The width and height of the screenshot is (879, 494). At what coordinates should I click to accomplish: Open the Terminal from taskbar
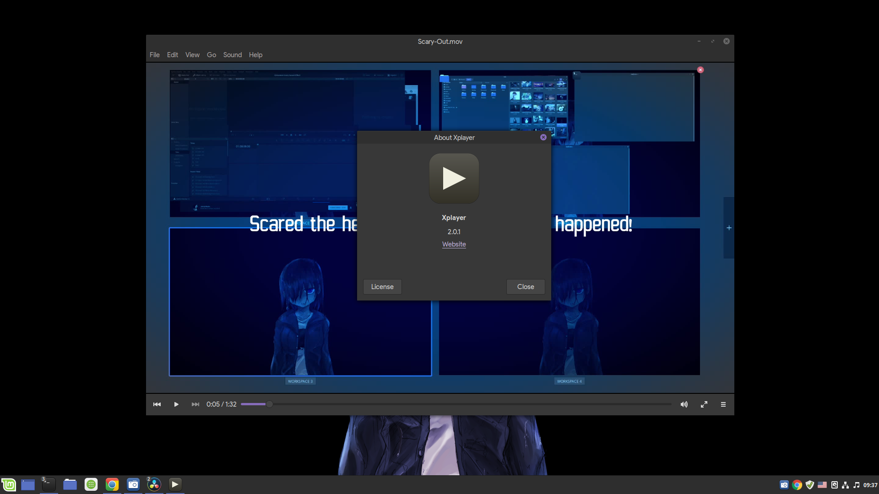(49, 484)
